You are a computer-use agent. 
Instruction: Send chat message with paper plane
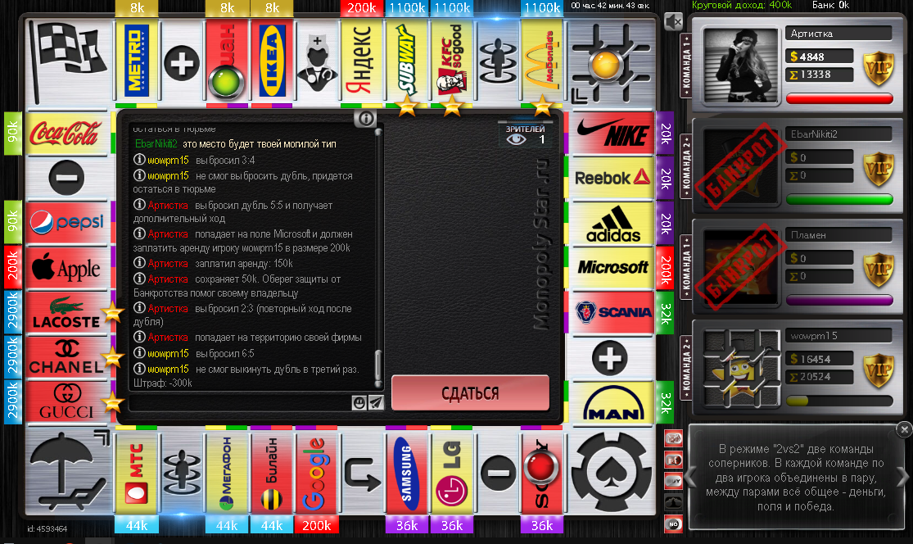376,402
